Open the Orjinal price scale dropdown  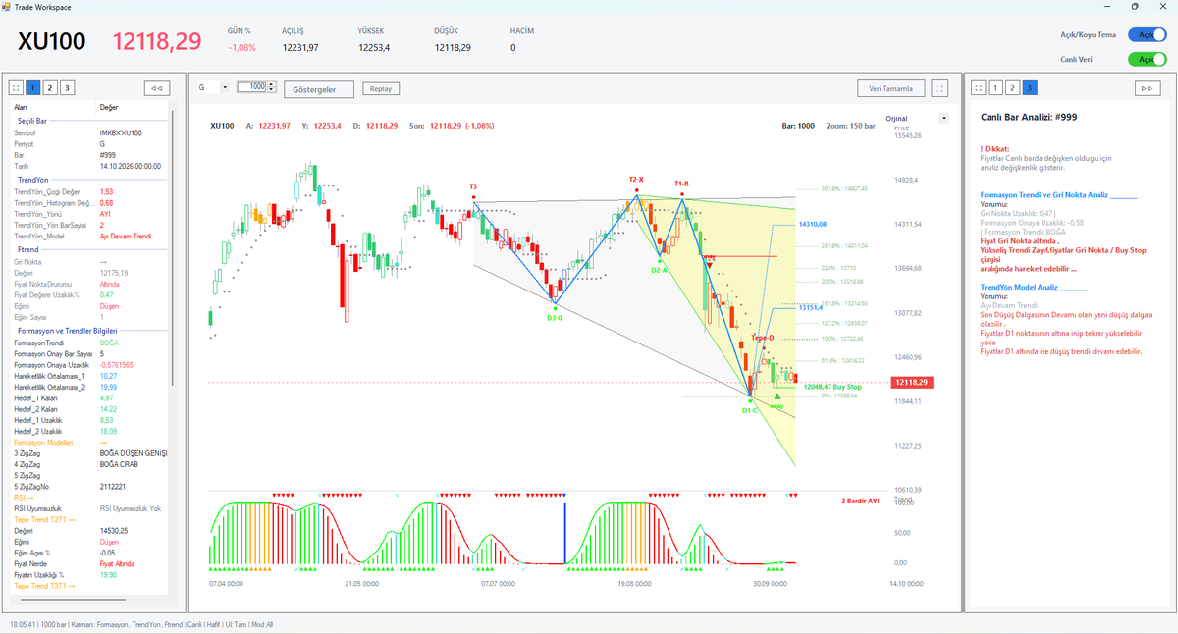point(917,118)
